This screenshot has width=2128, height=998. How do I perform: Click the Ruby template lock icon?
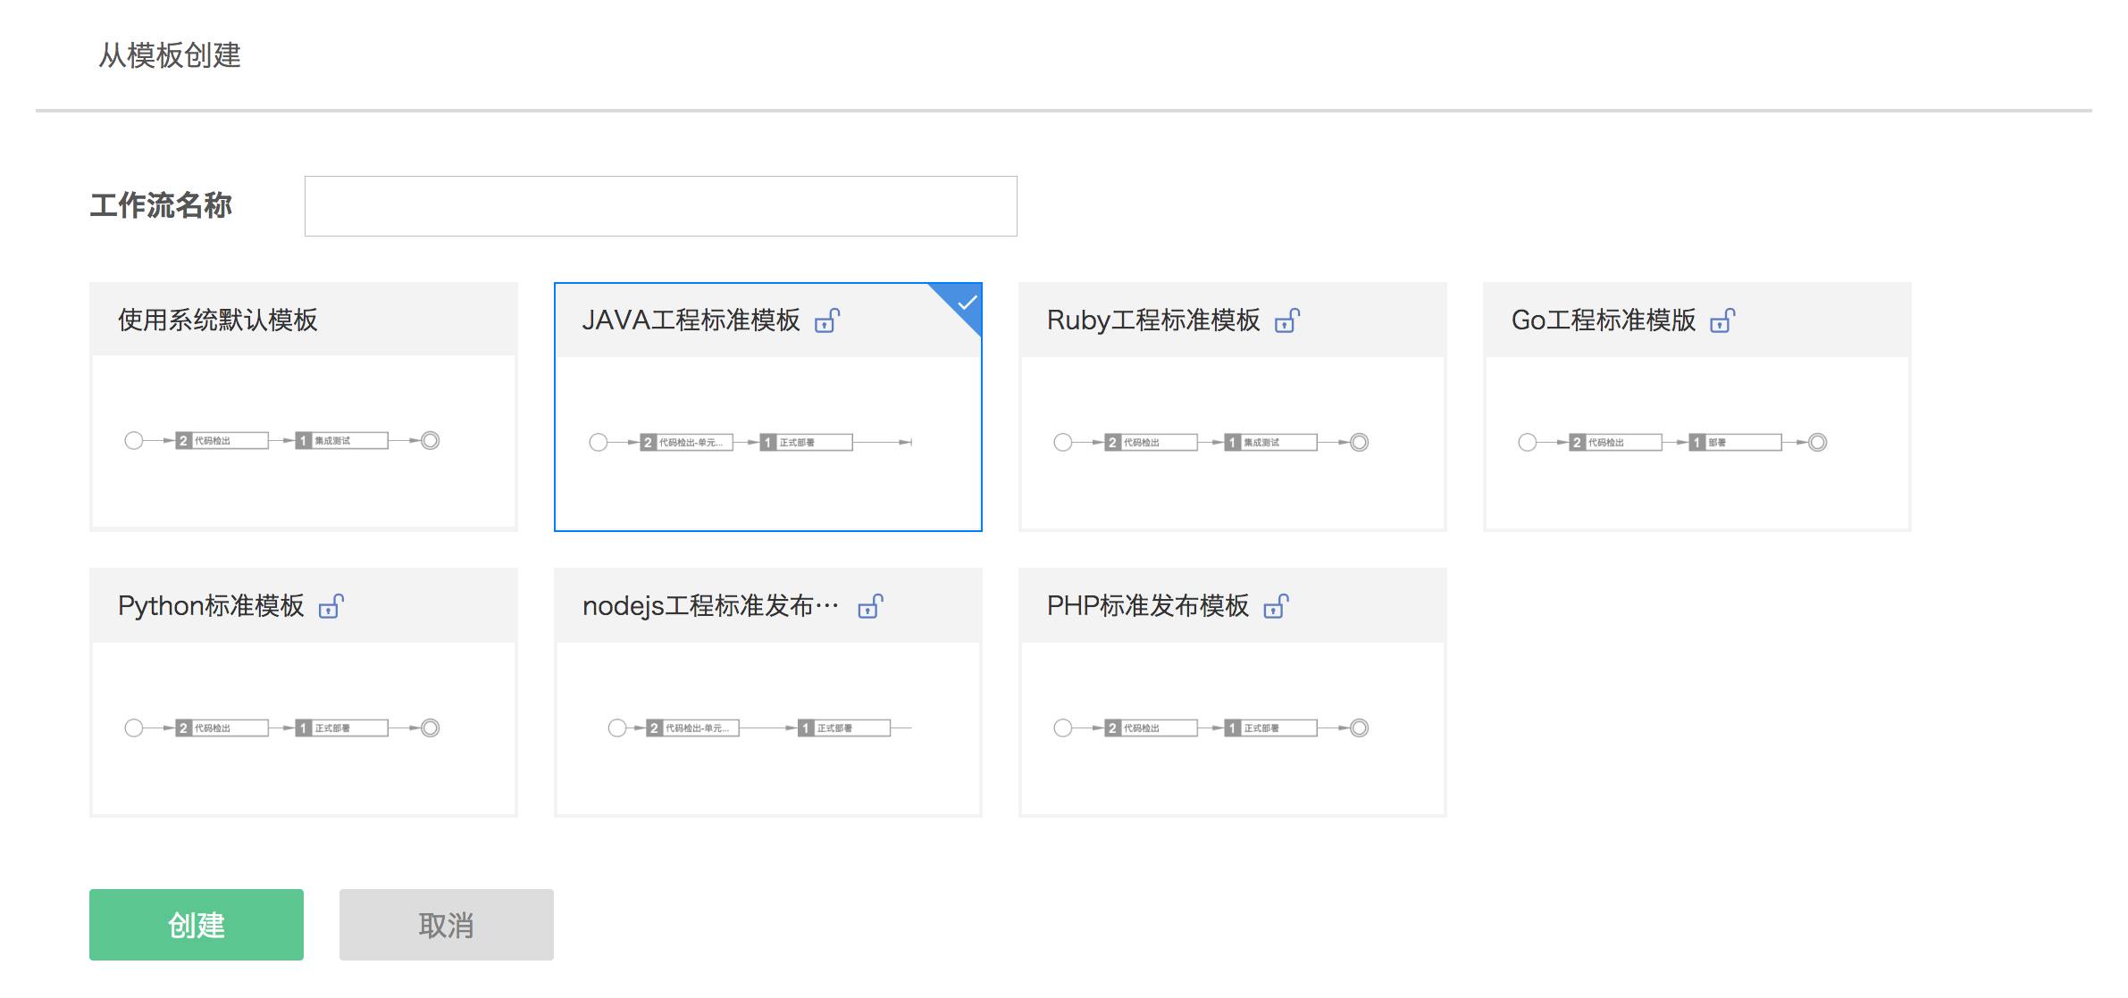pos(1286,320)
